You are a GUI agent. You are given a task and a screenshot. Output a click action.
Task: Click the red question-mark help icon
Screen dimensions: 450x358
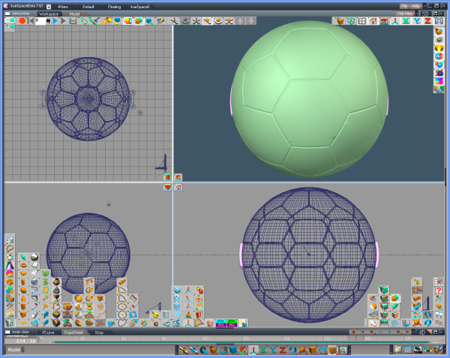(x=439, y=290)
